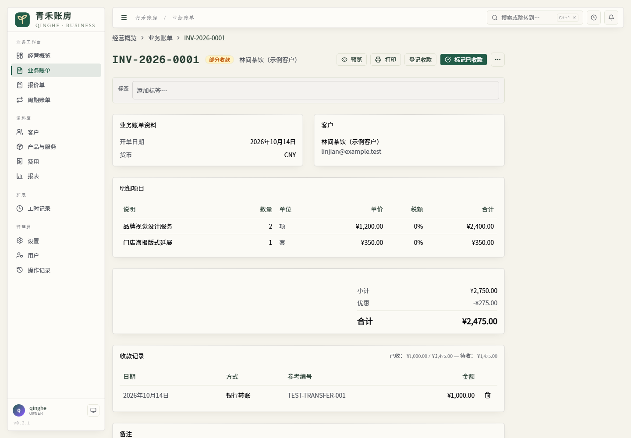Open the more actions ellipsis button
The image size is (631, 438).
tap(498, 60)
